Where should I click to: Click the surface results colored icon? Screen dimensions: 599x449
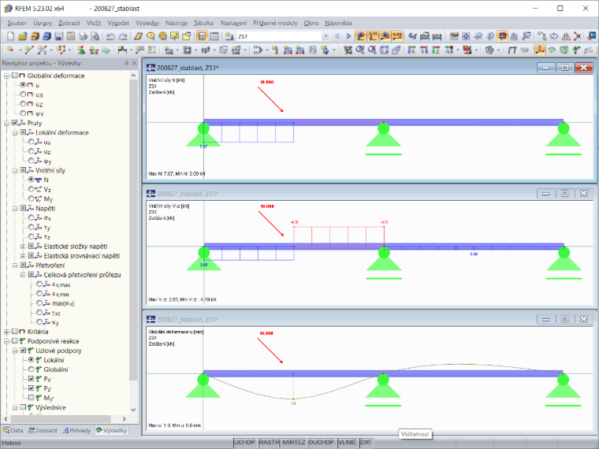click(552, 50)
